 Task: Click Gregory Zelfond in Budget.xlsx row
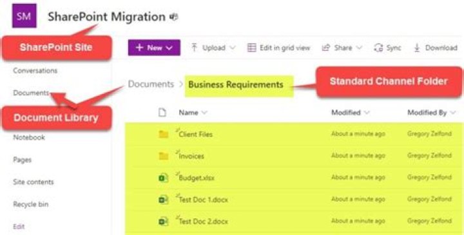click(x=429, y=177)
